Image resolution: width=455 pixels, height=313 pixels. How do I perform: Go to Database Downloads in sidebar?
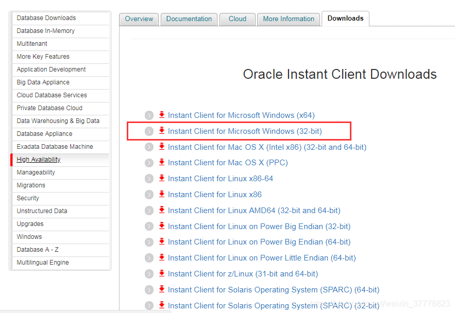pos(60,18)
